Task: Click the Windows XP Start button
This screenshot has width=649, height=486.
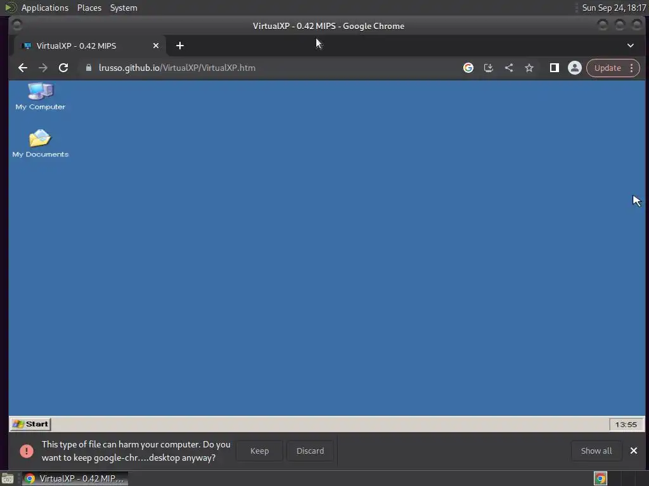Action: pyautogui.click(x=30, y=424)
